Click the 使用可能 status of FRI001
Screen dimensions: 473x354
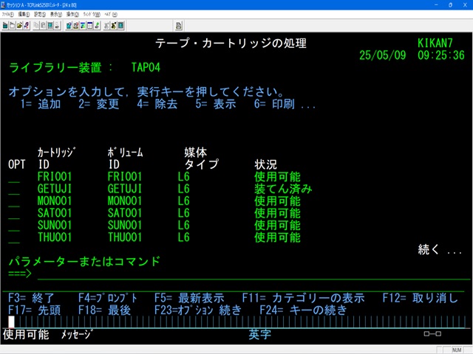click(x=277, y=177)
